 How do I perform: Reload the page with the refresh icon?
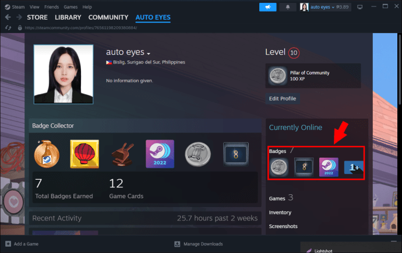point(8,28)
